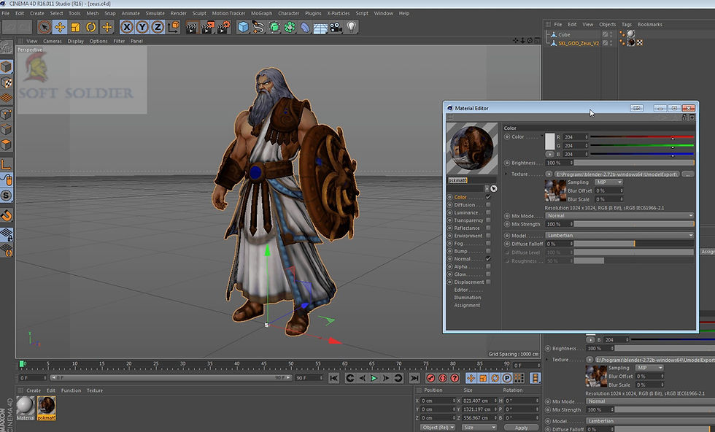Screen dimensions: 715x432
Task: Open the Assignment page in Material Editor
Action: pyautogui.click(x=467, y=305)
